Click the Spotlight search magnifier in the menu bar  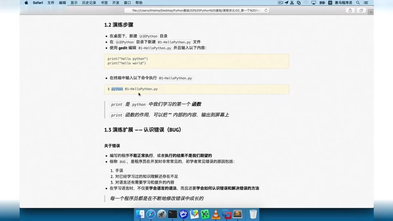[x=358, y=3]
